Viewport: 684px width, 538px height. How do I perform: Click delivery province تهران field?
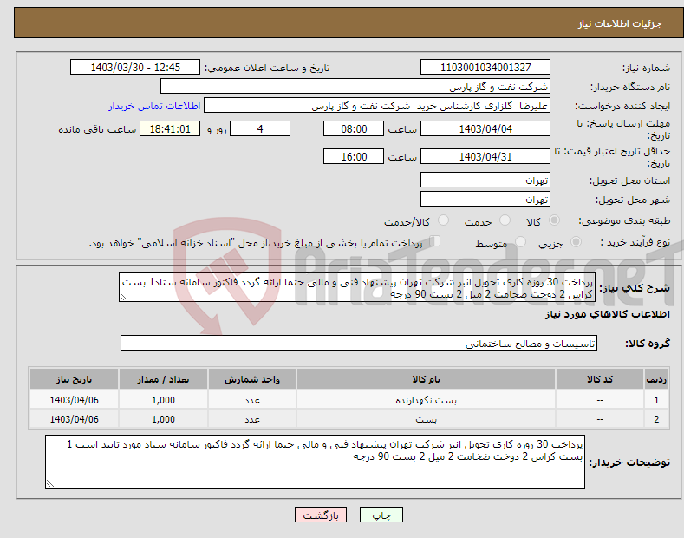(485, 180)
